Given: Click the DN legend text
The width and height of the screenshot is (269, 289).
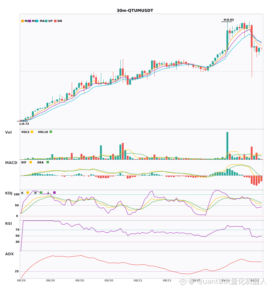Looking at the screenshot, I should click(x=60, y=21).
